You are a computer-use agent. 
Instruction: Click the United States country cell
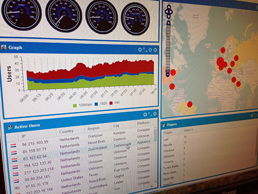72,178
